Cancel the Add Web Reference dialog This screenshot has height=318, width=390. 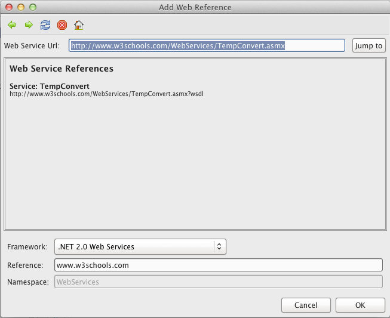[x=306, y=305]
